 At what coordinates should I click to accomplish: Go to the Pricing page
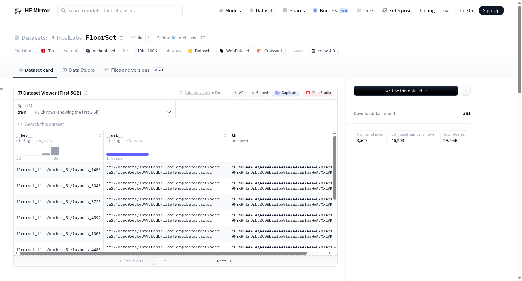pyautogui.click(x=427, y=11)
